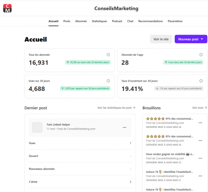208x192 pixels.
Task: Click the J'aime row showing 2
Action: tap(80, 182)
